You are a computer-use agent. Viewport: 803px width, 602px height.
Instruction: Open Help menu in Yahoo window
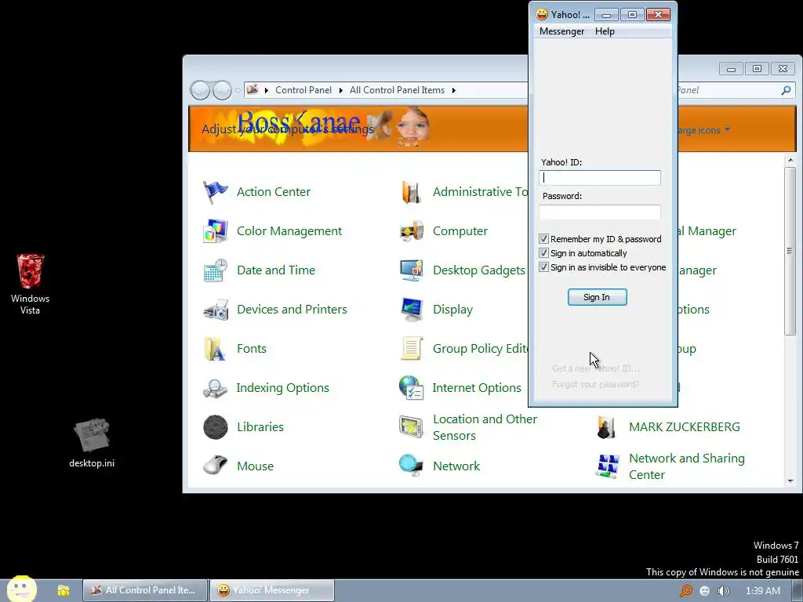(605, 31)
